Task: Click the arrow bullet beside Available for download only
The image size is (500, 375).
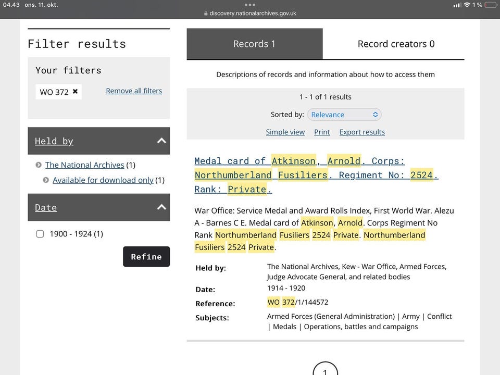Action: (x=46, y=180)
